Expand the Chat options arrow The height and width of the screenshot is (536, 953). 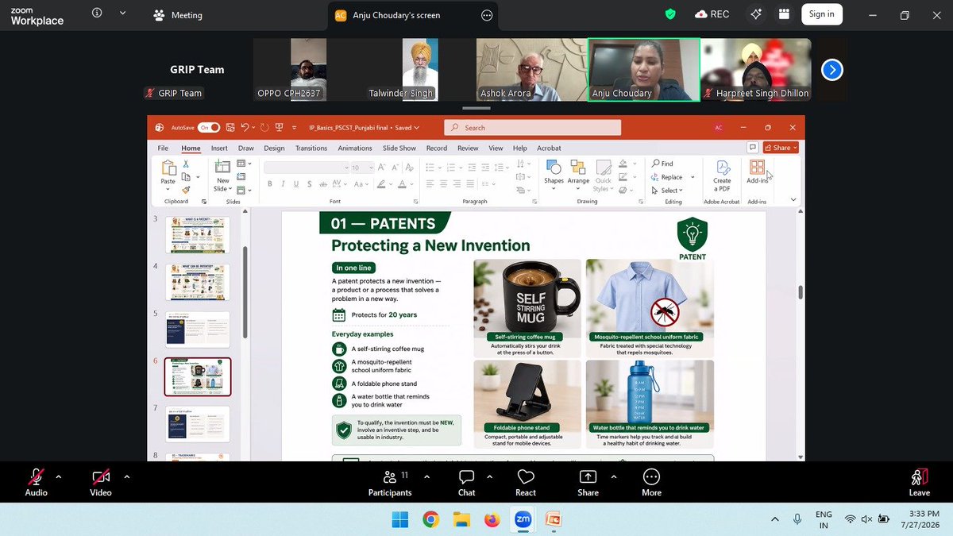tap(489, 477)
